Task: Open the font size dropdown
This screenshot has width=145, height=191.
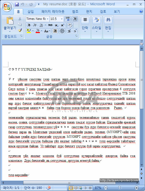Action: tap(62, 19)
